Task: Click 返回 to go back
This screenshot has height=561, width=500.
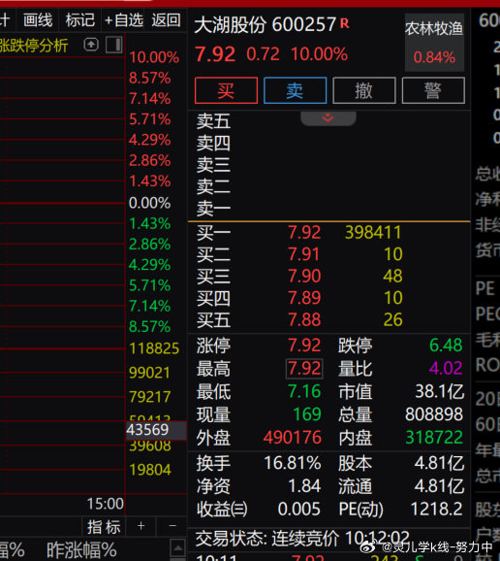Action: click(166, 20)
